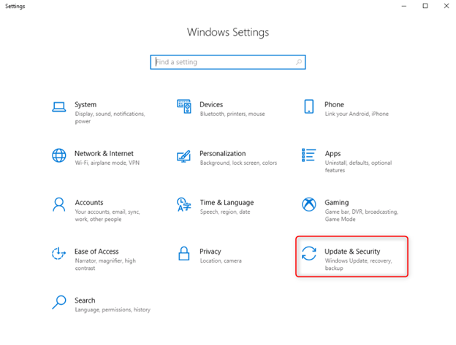Click 'Background, lock screen, colors' text

[x=238, y=163]
